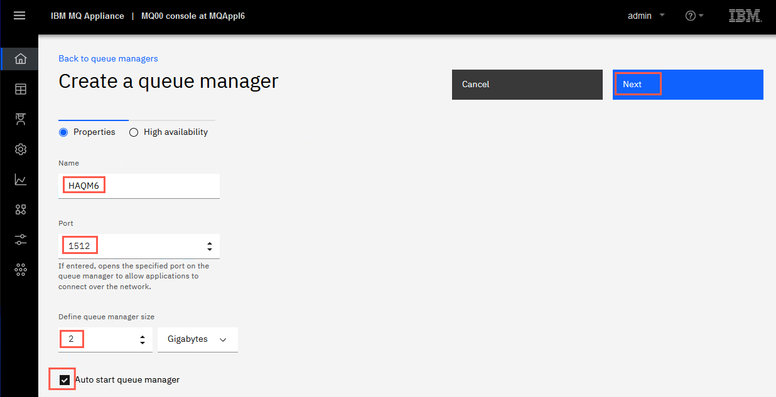This screenshot has width=776, height=397.
Task: Follow the Back to queue managers link
Action: point(108,58)
